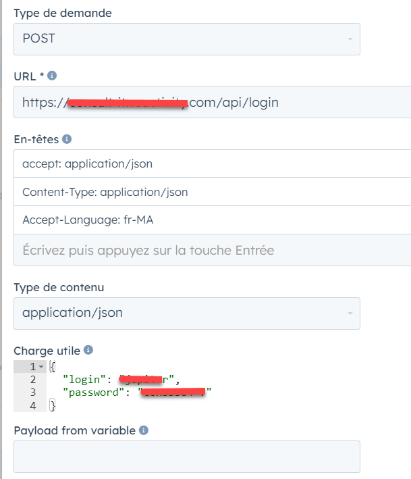The width and height of the screenshot is (411, 479).
Task: Expand the Type de contenu dropdown
Action: [x=186, y=313]
